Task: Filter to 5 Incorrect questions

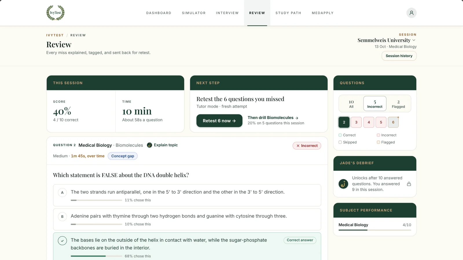Action: point(375,104)
